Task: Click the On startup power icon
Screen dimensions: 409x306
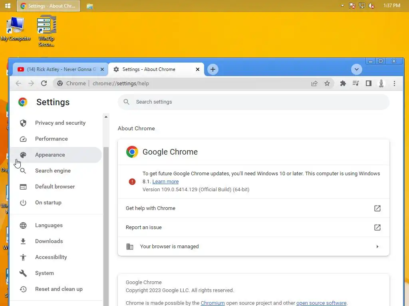Action: 23,202
